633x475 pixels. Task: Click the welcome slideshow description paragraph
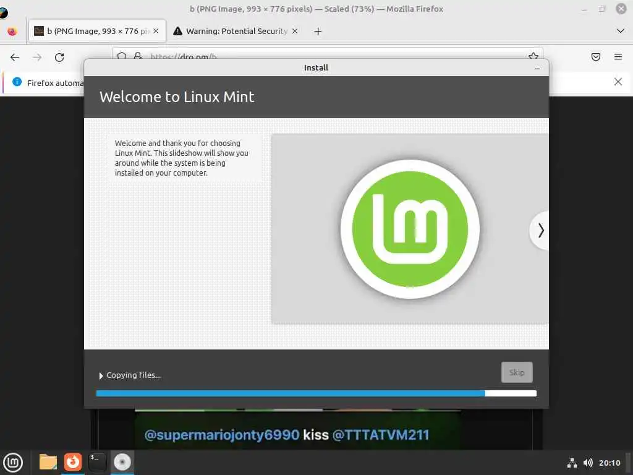181,158
